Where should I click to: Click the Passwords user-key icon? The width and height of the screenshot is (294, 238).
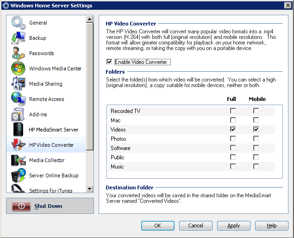pos(18,53)
